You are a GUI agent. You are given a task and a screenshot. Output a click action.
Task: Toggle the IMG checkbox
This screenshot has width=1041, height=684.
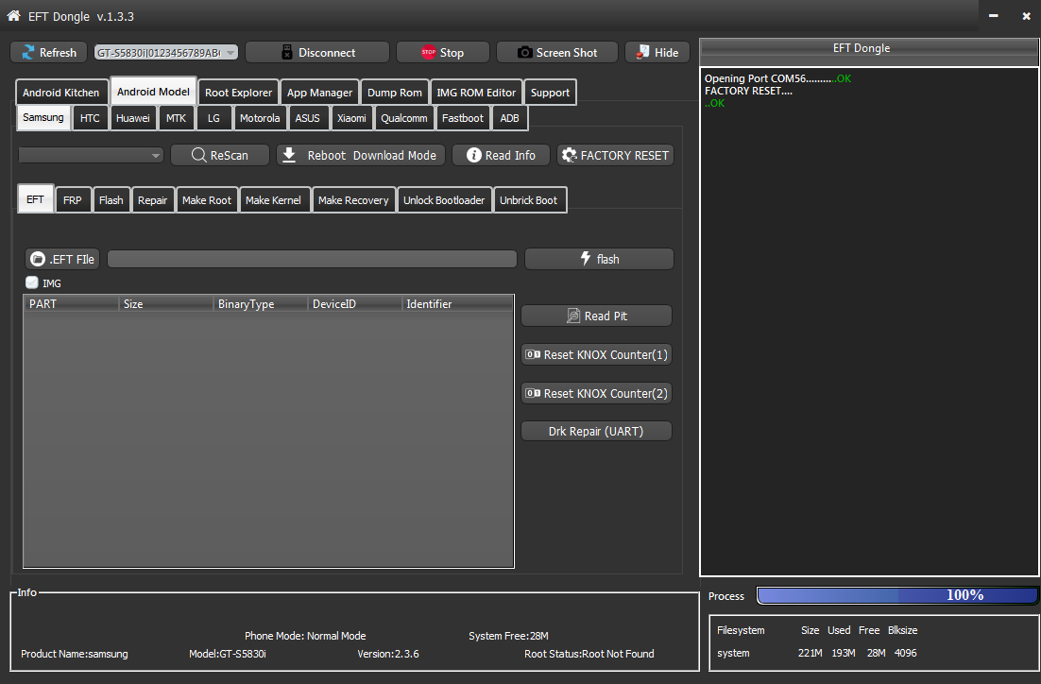point(32,282)
